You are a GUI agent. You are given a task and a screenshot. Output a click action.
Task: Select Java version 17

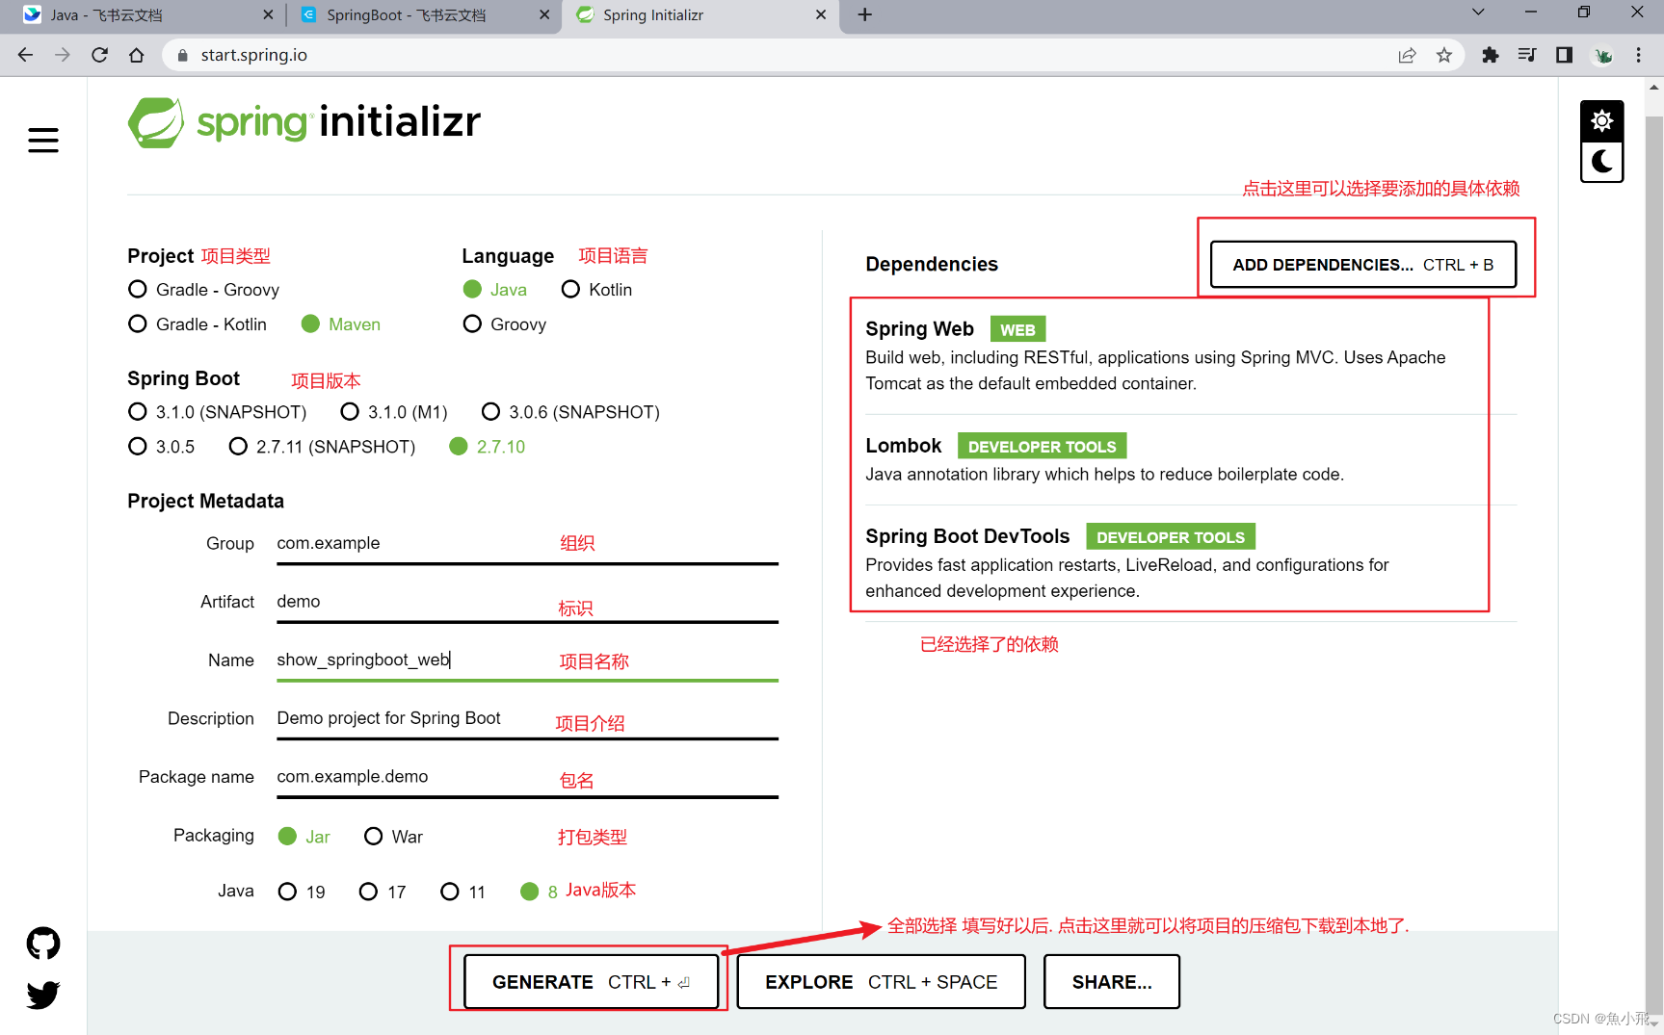[383, 892]
